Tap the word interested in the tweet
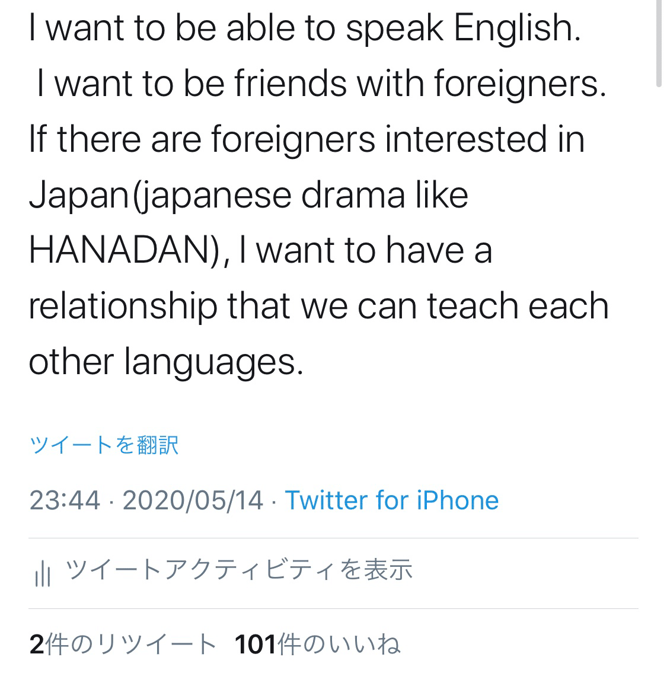This screenshot has width=667, height=673. point(466,139)
